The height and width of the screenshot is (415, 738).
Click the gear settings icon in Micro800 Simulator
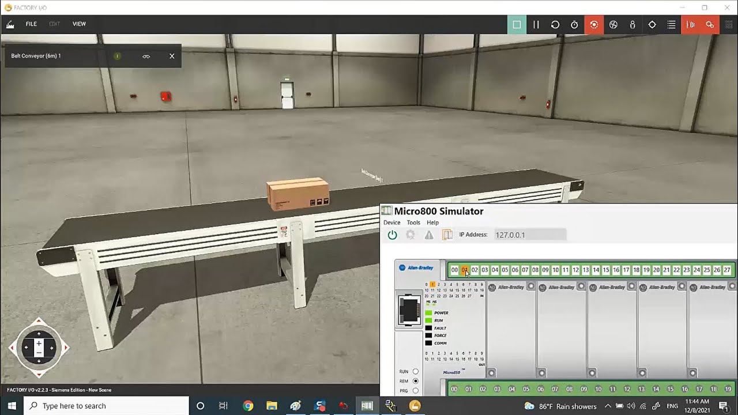point(411,235)
